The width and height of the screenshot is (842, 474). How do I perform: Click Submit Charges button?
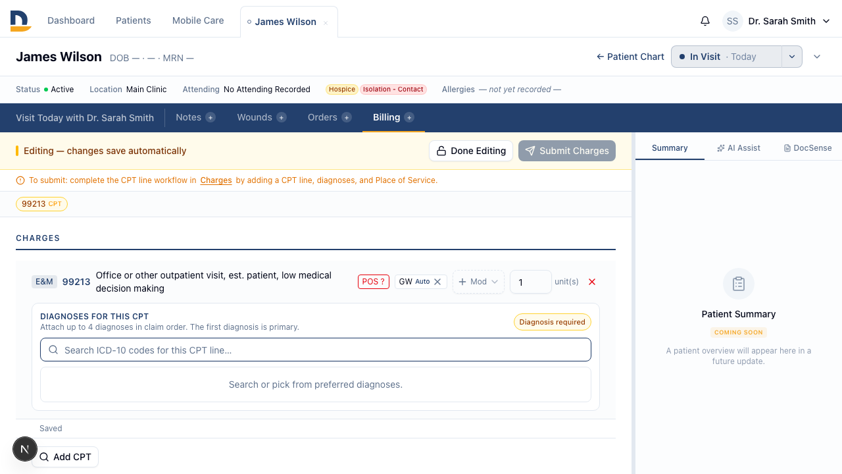click(567, 151)
